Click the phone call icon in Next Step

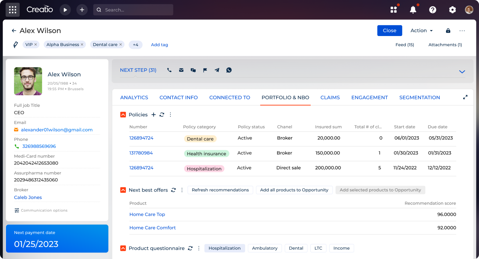169,70
